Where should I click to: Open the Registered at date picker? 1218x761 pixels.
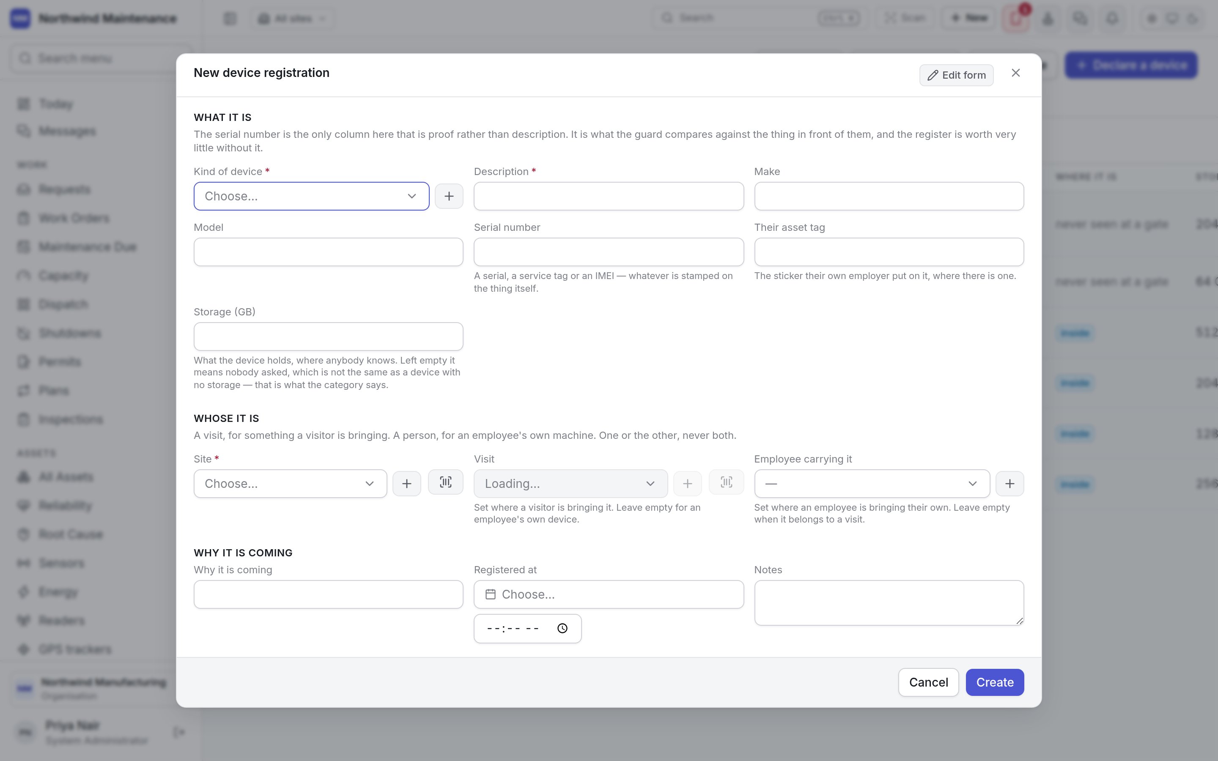[x=609, y=594]
